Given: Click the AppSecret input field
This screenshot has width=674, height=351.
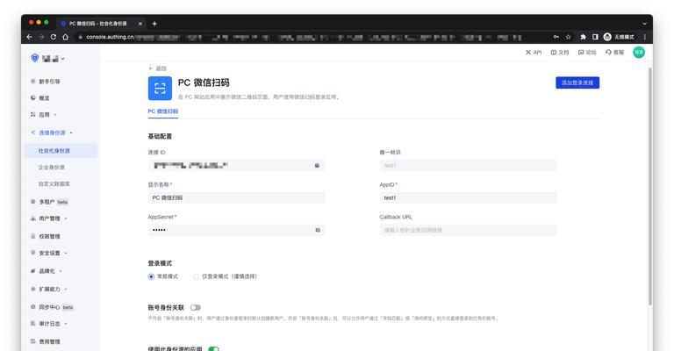Looking at the screenshot, I should click(236, 230).
